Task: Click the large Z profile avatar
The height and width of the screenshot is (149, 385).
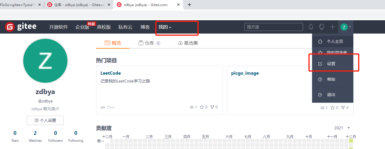Action: point(45,61)
